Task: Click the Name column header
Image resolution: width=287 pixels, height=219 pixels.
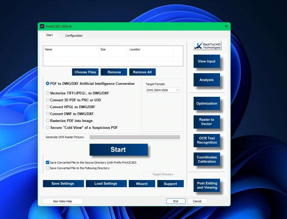Action: click(71, 50)
